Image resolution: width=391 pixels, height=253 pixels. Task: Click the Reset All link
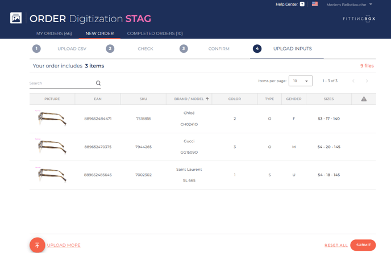(336, 245)
